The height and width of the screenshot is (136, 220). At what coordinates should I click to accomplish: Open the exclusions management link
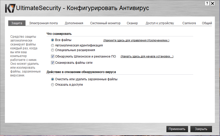(136, 41)
